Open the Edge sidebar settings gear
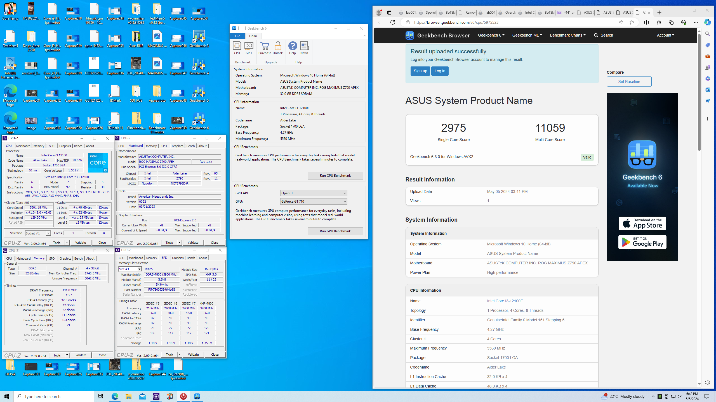The width and height of the screenshot is (716, 402). pos(708,382)
